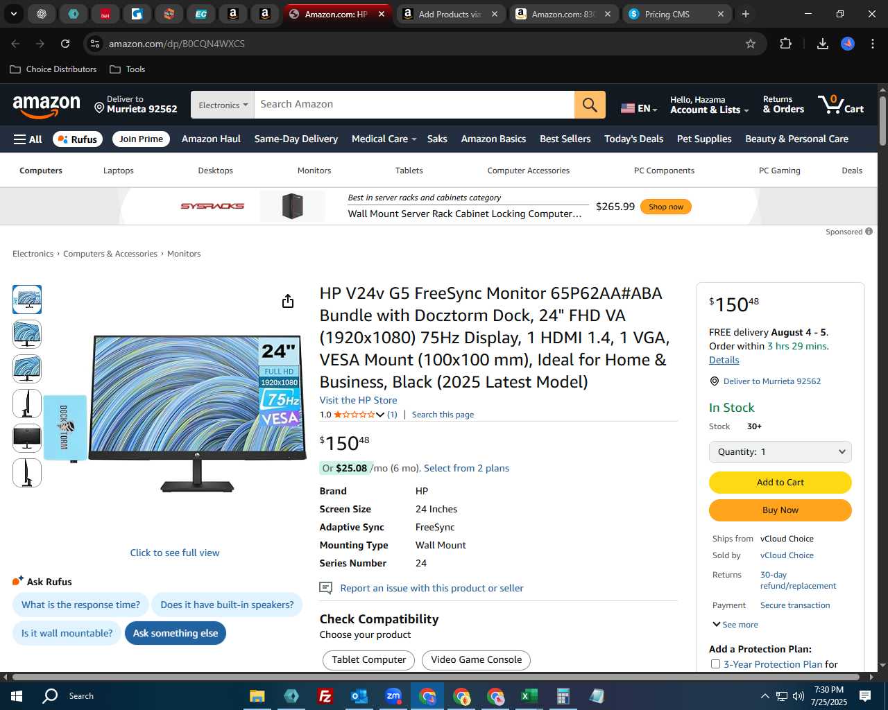Click the Add to Cart button
The image size is (888, 710).
coord(780,483)
